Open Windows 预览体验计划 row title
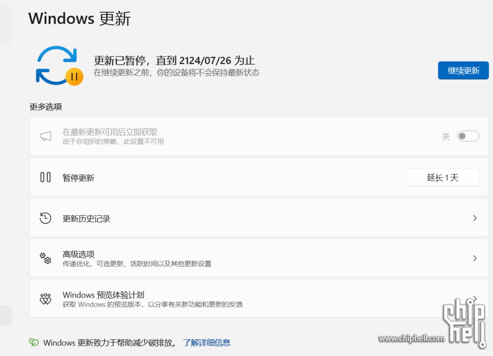This screenshot has height=356, width=493. [x=103, y=295]
